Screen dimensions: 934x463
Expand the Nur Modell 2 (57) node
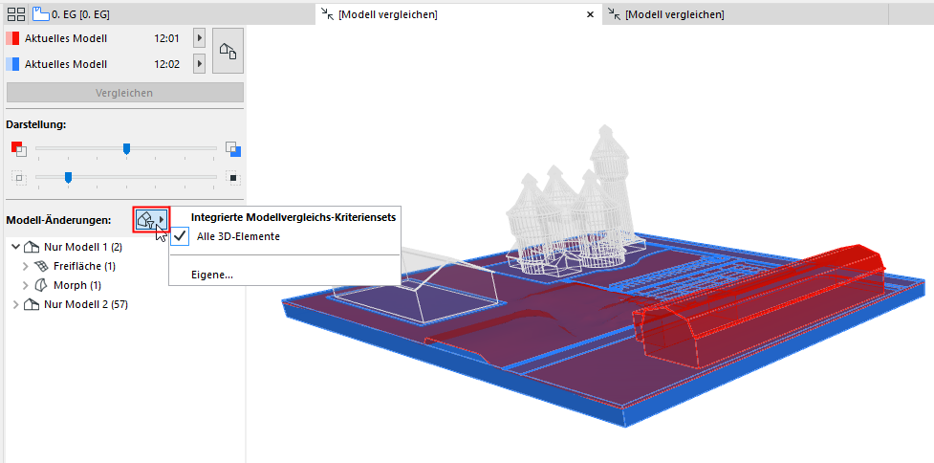click(x=15, y=304)
